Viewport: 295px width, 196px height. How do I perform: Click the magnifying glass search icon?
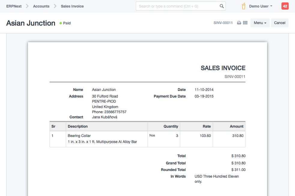coord(222,6)
